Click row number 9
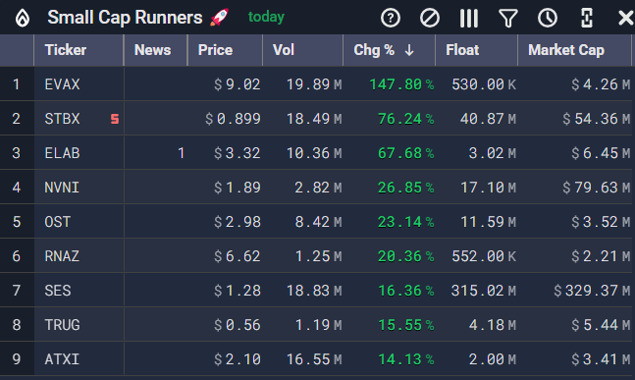The height and width of the screenshot is (380, 635). (x=17, y=359)
